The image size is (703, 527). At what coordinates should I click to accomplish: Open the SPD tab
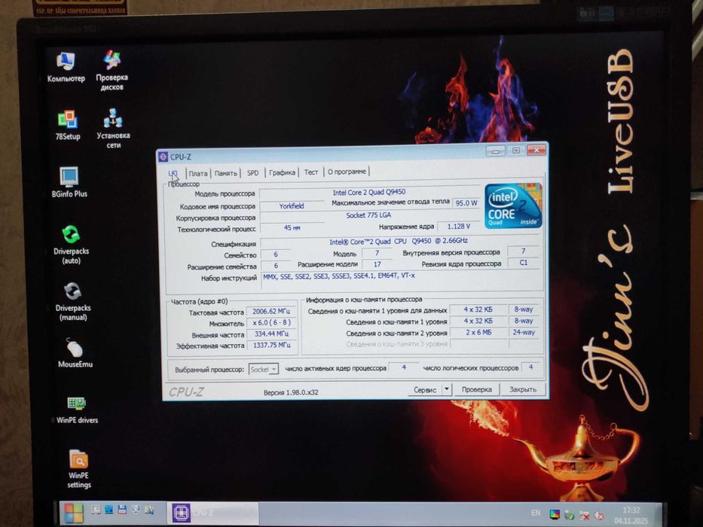point(253,172)
